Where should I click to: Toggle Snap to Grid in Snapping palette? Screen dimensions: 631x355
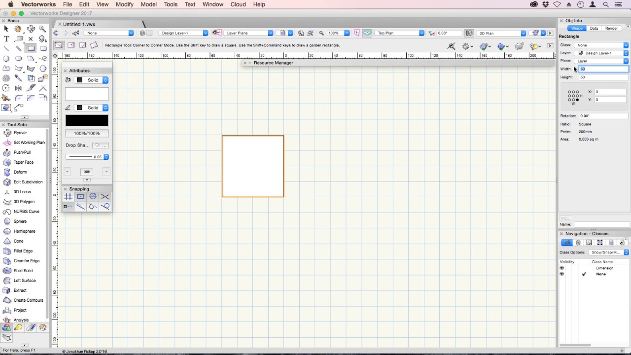click(x=68, y=197)
